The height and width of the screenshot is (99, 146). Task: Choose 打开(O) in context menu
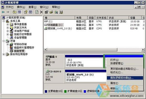125,60
